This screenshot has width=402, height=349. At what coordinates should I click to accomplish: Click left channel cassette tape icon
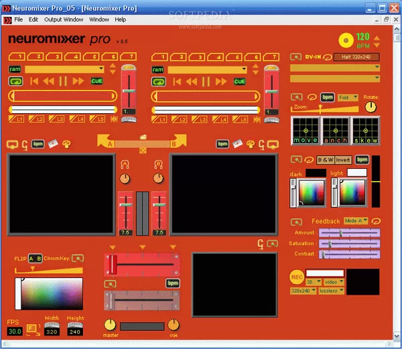[x=53, y=144]
